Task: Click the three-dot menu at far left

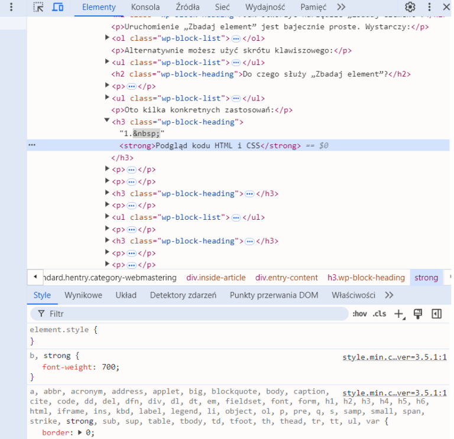Action: [x=11, y=7]
